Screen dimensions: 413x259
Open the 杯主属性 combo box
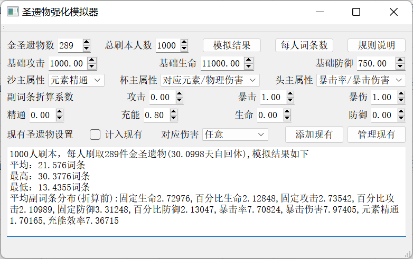(x=210, y=80)
